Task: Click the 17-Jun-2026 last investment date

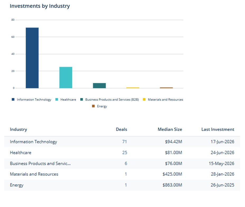Action: (x=223, y=142)
